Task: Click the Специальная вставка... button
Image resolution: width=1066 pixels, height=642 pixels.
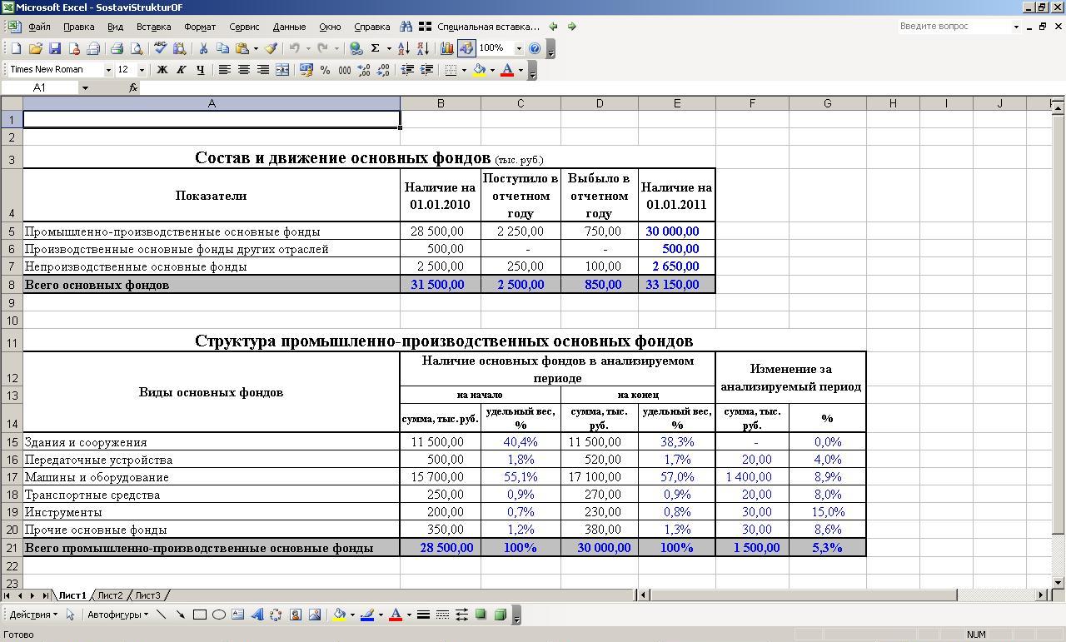Action: click(x=488, y=27)
